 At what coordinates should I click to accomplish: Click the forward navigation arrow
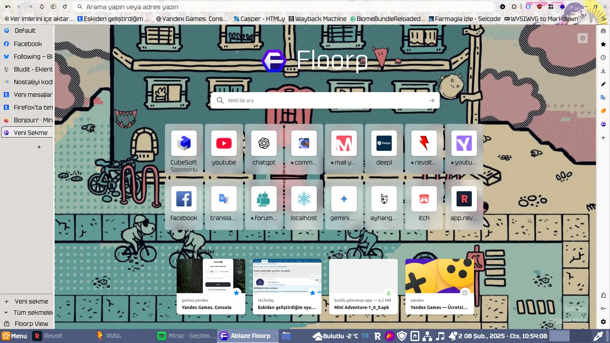[x=30, y=7]
